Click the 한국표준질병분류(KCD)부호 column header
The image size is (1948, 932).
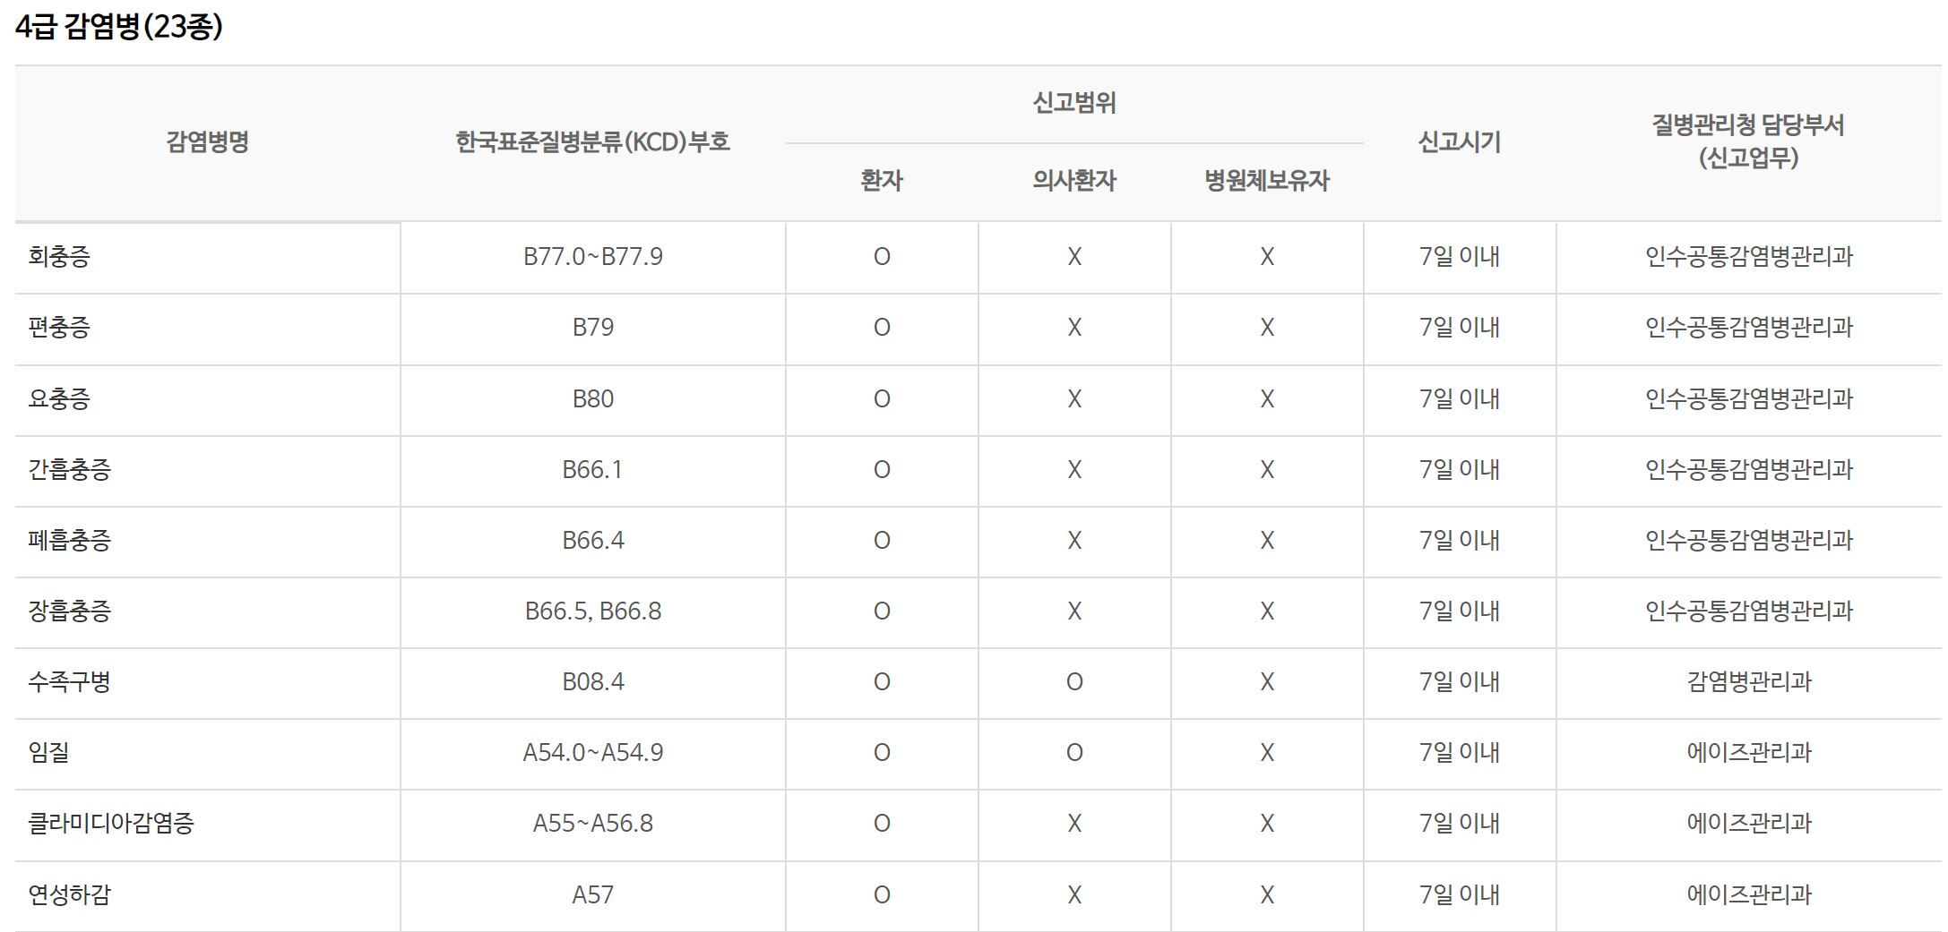pyautogui.click(x=592, y=141)
